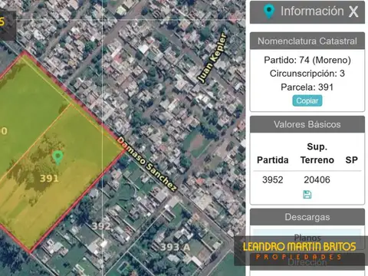
Task: Click the Copiar button
Action: pyautogui.click(x=307, y=100)
